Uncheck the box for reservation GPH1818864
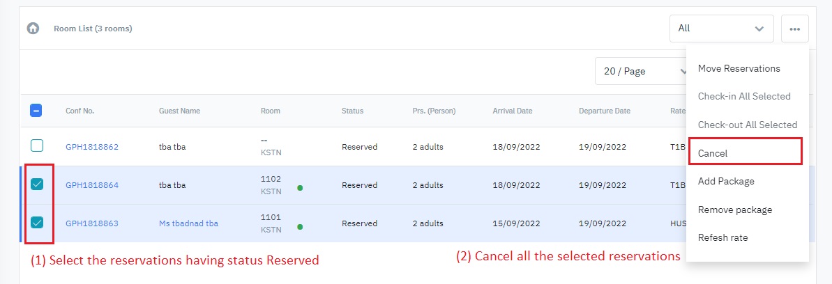This screenshot has width=832, height=284. [x=37, y=184]
